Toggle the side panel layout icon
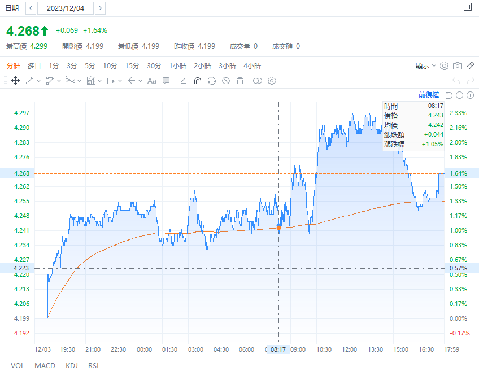This screenshot has width=479, height=376. [x=468, y=7]
